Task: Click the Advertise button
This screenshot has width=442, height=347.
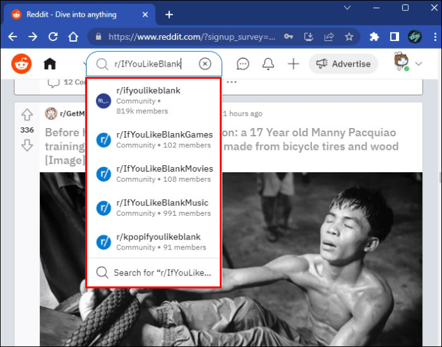Action: click(x=344, y=63)
